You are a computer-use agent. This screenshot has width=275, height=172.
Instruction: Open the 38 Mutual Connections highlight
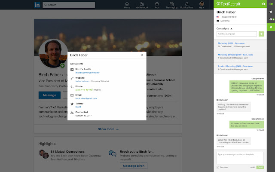(67, 151)
